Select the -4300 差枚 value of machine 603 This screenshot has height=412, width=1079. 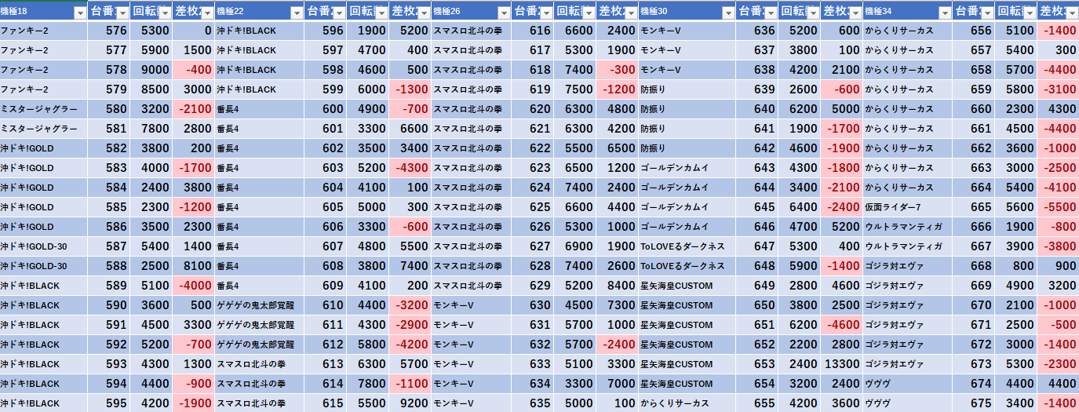click(x=410, y=168)
